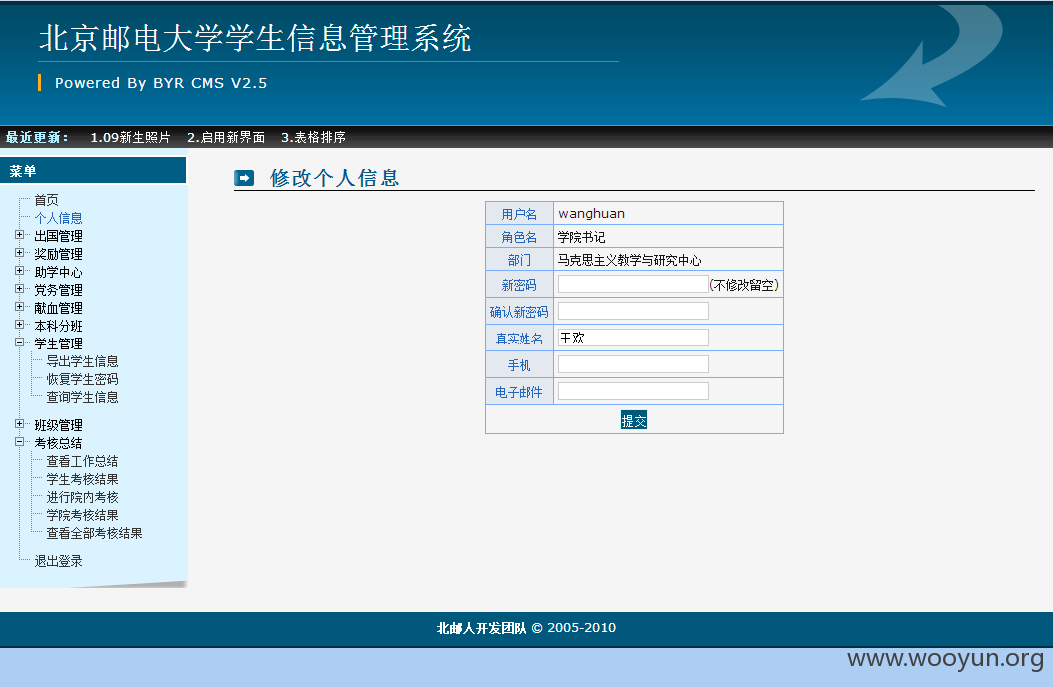Click the 角色名 label cell

[520, 236]
